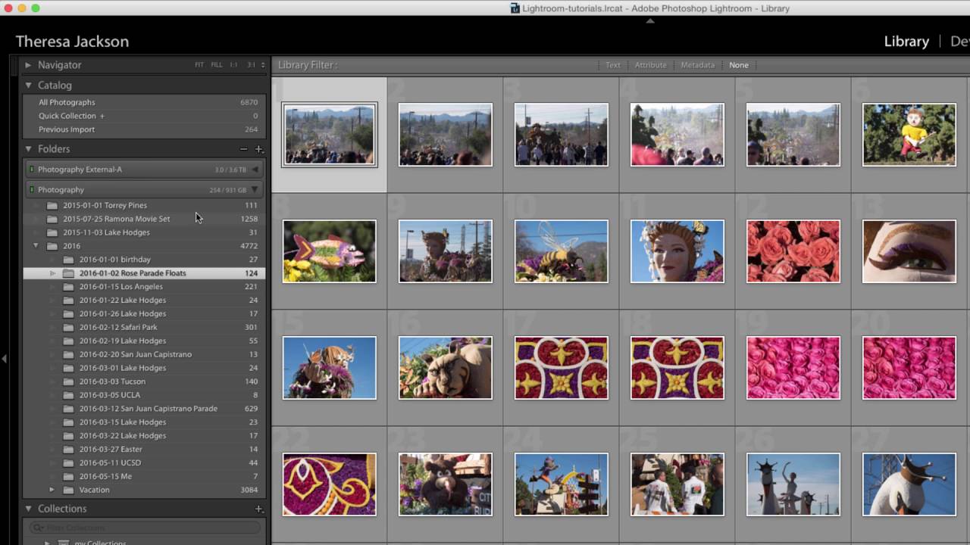Screen dimensions: 970x545
Task: Select the Metadata library filter
Action: (x=698, y=65)
